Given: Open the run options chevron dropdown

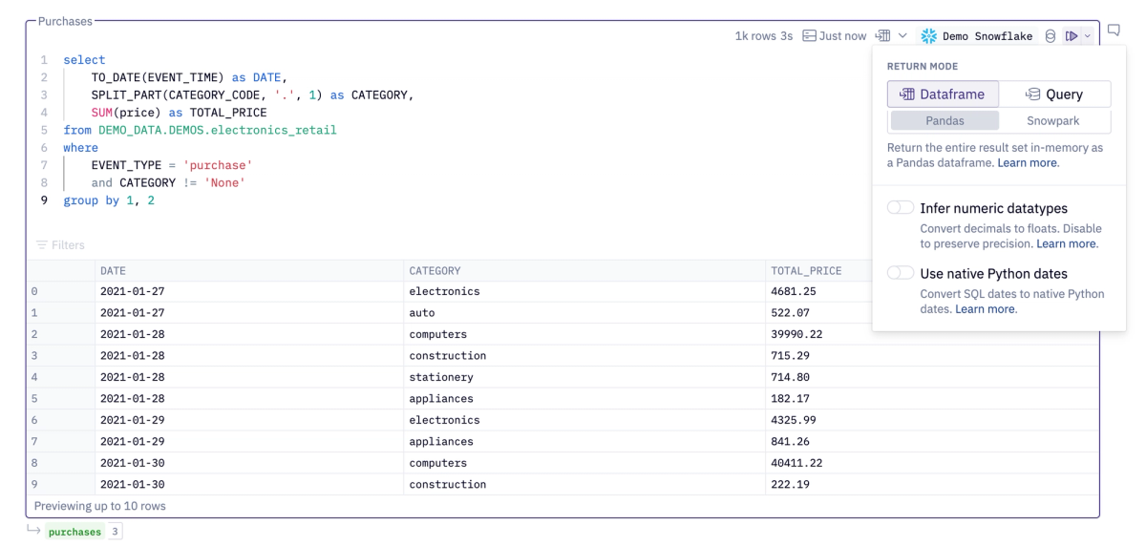Looking at the screenshot, I should coord(1086,36).
